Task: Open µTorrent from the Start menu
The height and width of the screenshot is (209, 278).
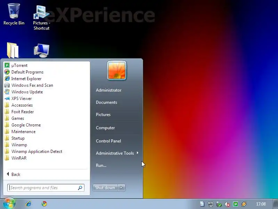Action: [x=46, y=65]
